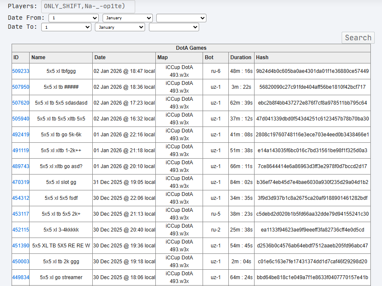Viewport: 382px width, 286px height.
Task: Select game name '5x5 xl slot gg'
Action: click(x=61, y=182)
